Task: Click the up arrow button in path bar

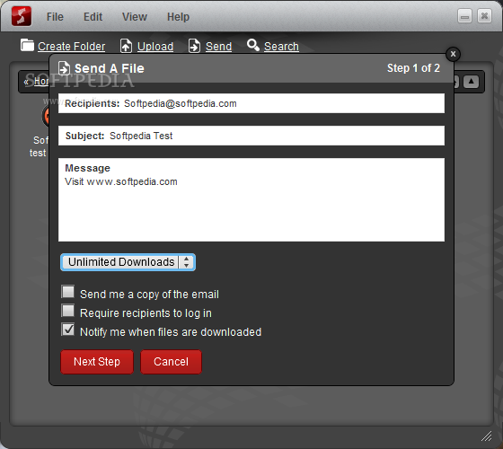Action: click(471, 82)
